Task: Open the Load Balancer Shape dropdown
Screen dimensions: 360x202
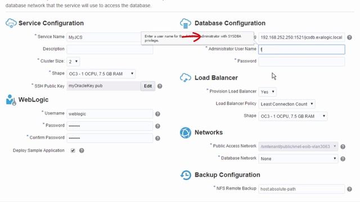Action: (293, 116)
